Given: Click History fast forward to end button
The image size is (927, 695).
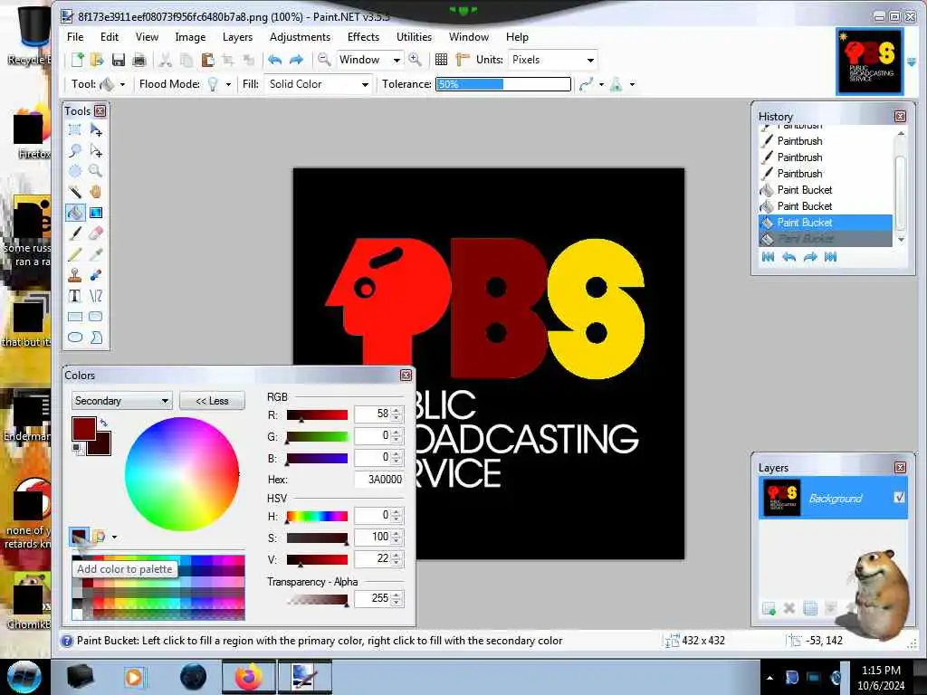Looking at the screenshot, I should pyautogui.click(x=831, y=257).
